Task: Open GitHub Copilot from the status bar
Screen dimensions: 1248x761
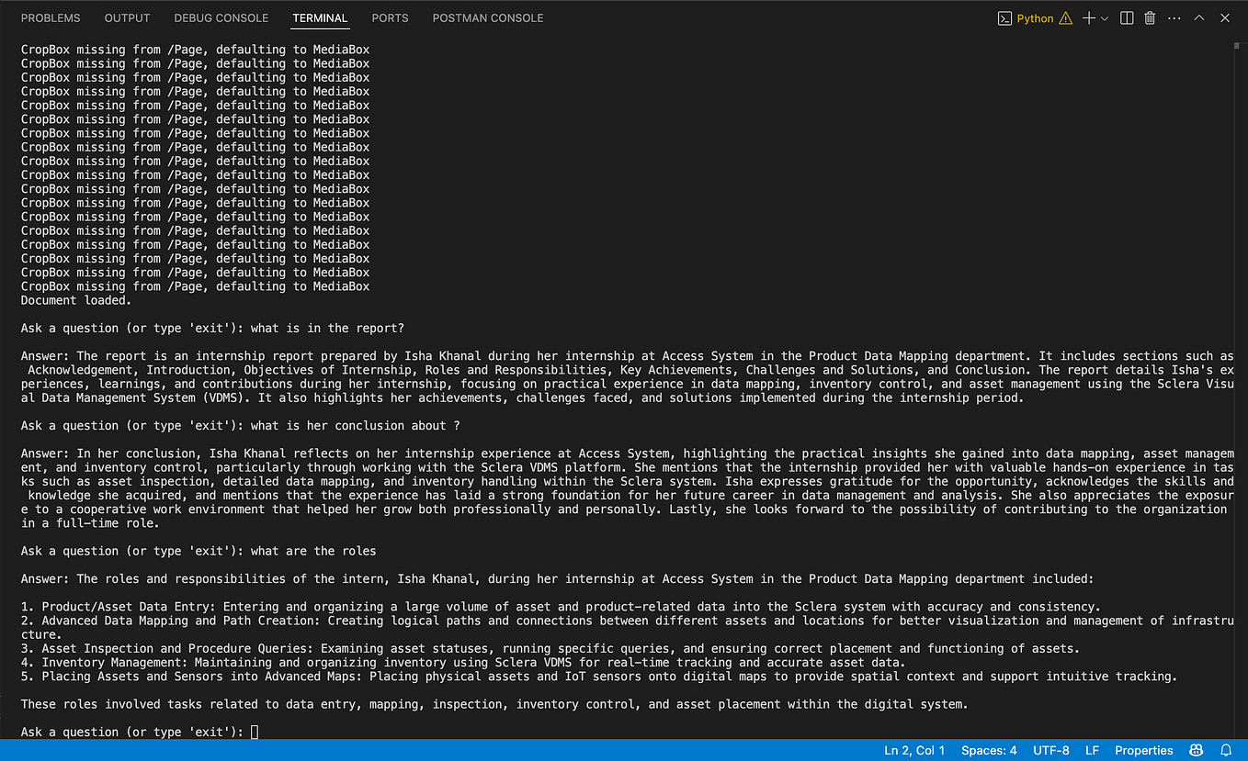Action: click(x=1197, y=750)
